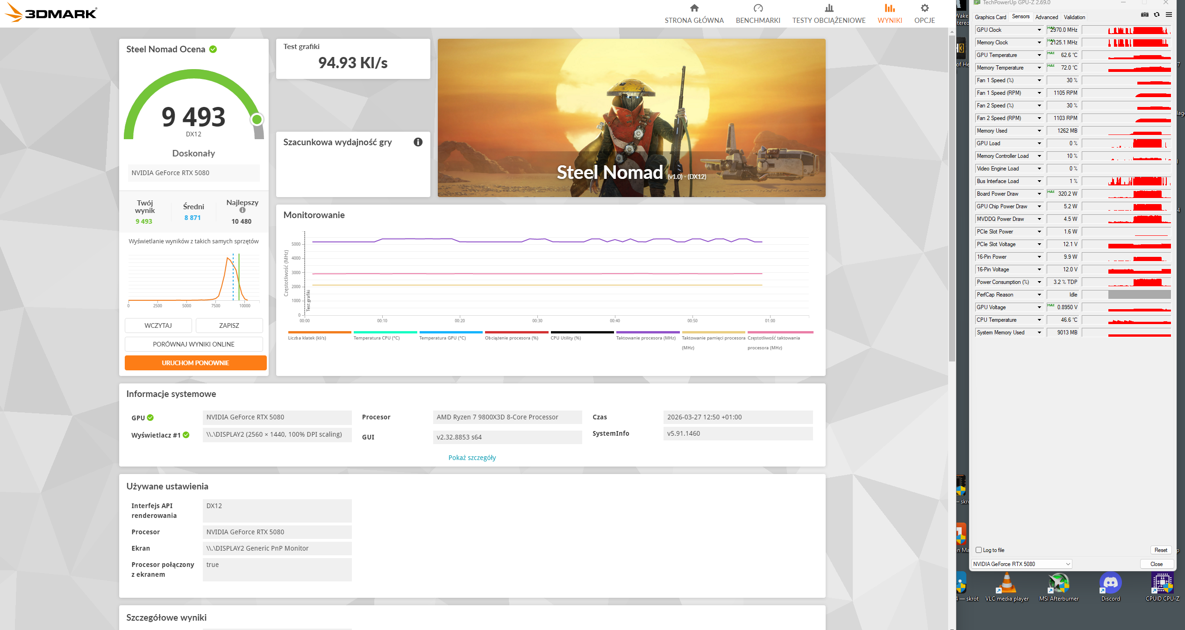The image size is (1185, 630).
Task: Open the TESTY OBCIĄŻENIOWE chart icon
Action: (828, 8)
